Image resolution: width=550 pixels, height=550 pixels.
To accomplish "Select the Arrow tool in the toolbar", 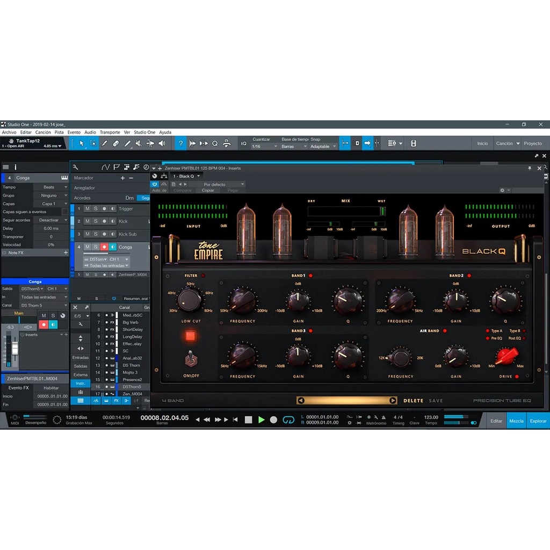I will point(82,143).
